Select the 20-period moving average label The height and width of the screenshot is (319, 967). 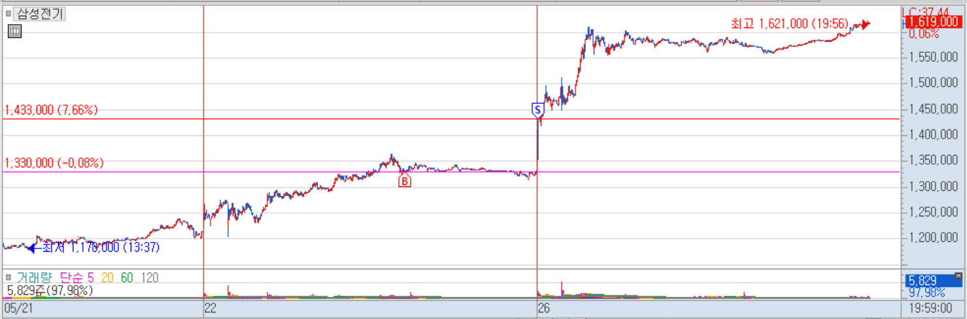(x=107, y=278)
